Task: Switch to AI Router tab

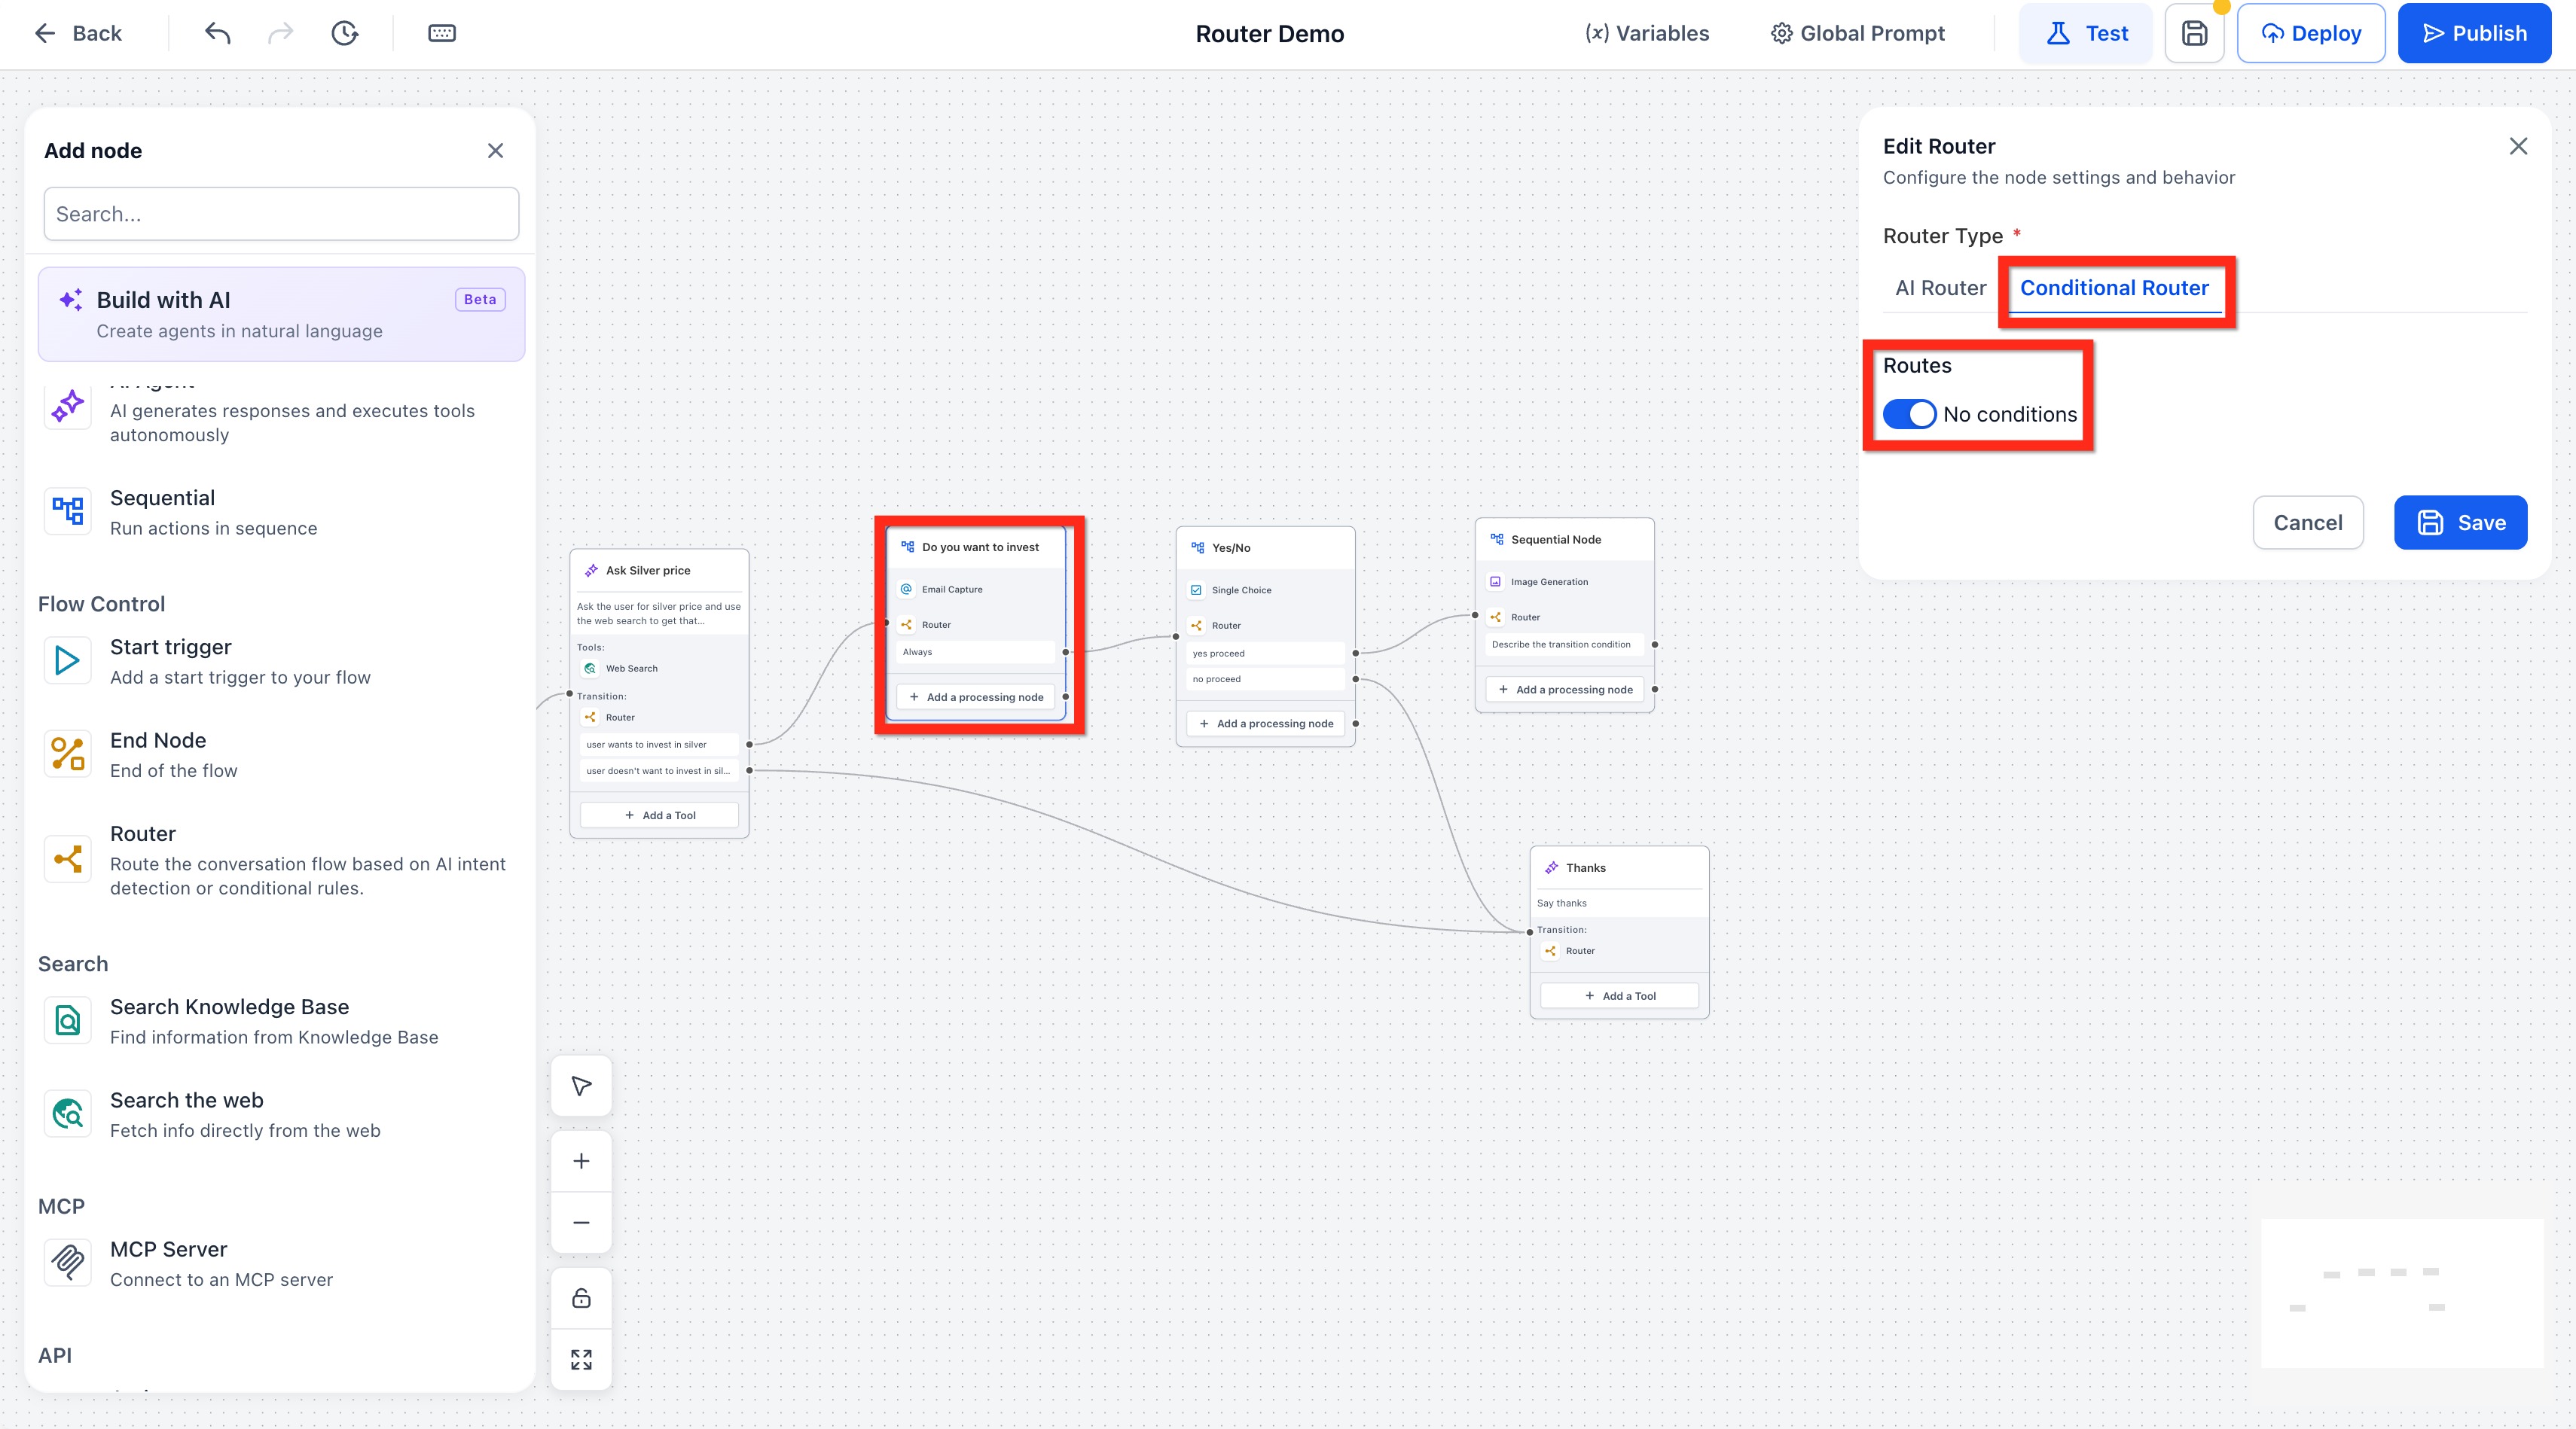Action: click(1940, 288)
